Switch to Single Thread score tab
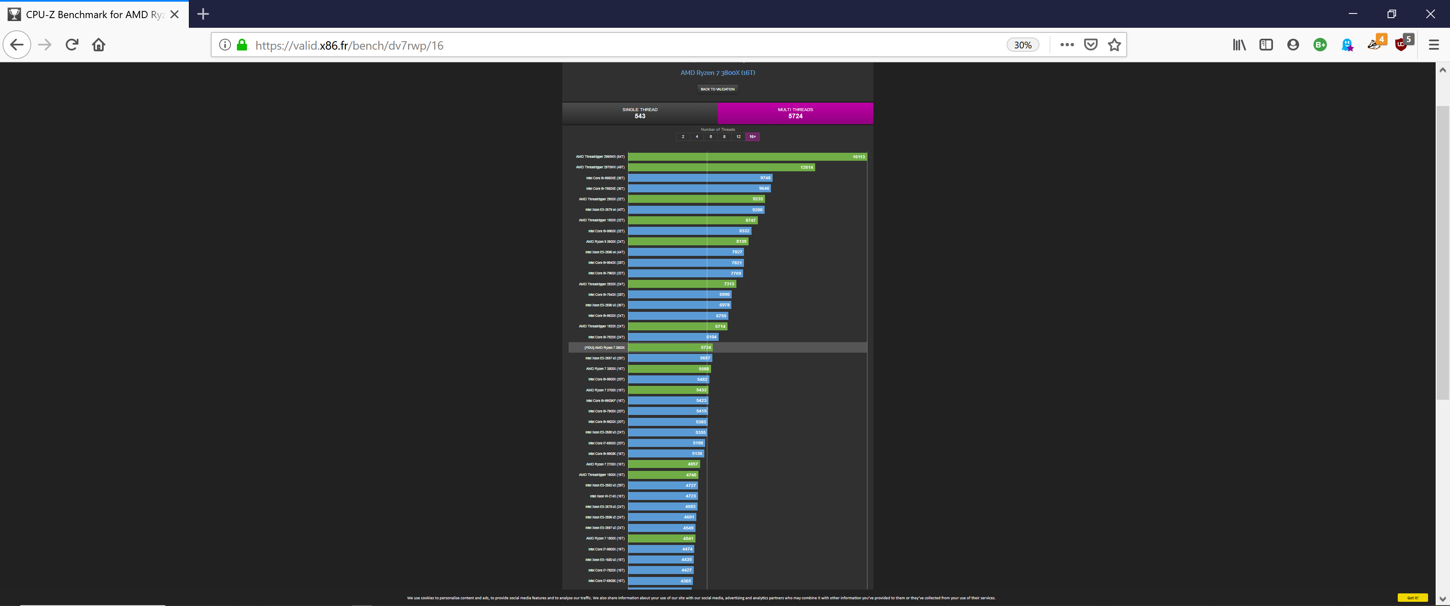 pyautogui.click(x=640, y=113)
